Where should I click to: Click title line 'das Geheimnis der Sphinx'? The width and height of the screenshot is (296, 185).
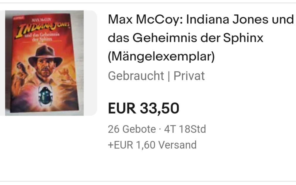pos(186,38)
